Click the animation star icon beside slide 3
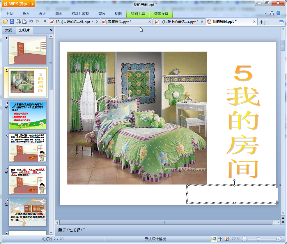287x244 pixels. 7,107
